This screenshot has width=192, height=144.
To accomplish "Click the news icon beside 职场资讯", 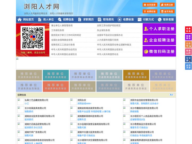I will (x=99, y=19).
